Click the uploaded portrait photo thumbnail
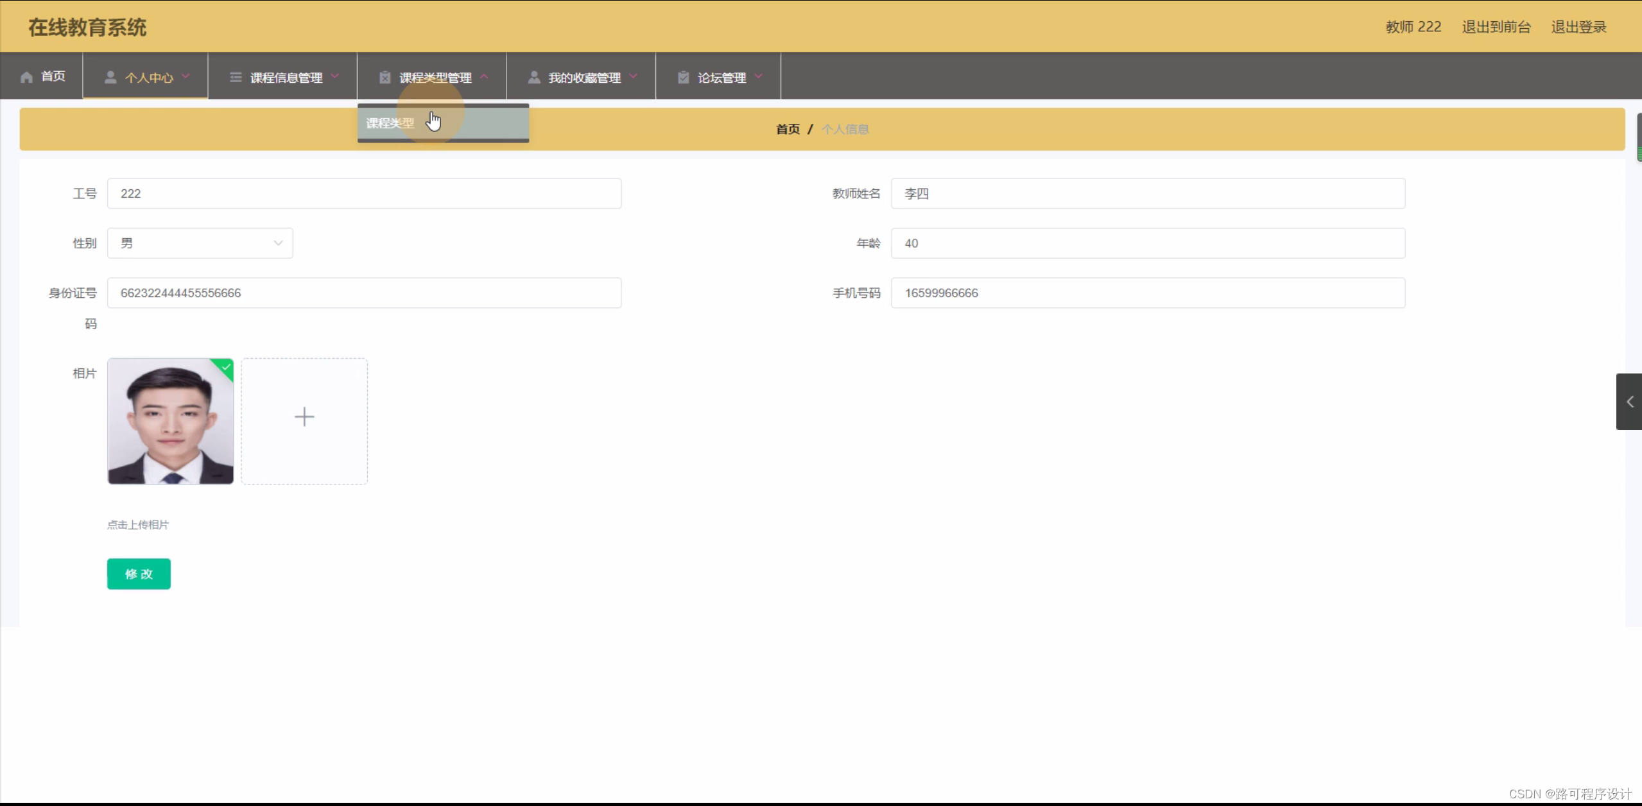 (x=170, y=422)
